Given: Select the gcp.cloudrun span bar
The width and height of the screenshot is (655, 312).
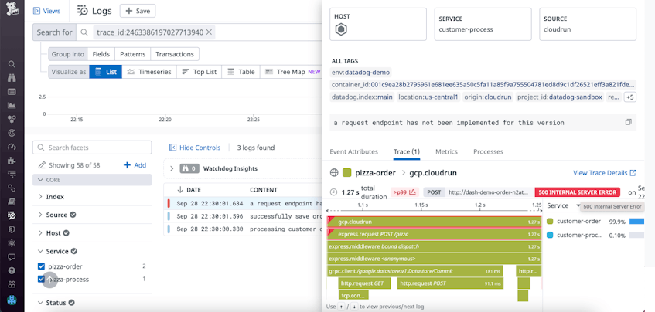Looking at the screenshot, I should [x=435, y=222].
